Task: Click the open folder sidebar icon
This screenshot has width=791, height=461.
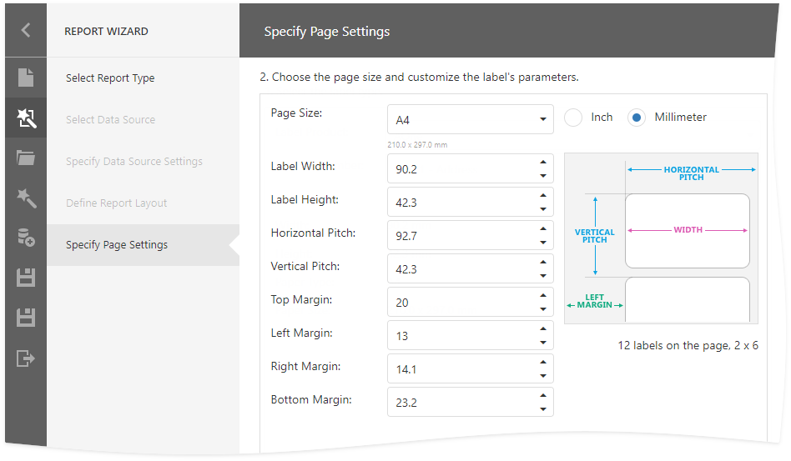Action: point(26,158)
